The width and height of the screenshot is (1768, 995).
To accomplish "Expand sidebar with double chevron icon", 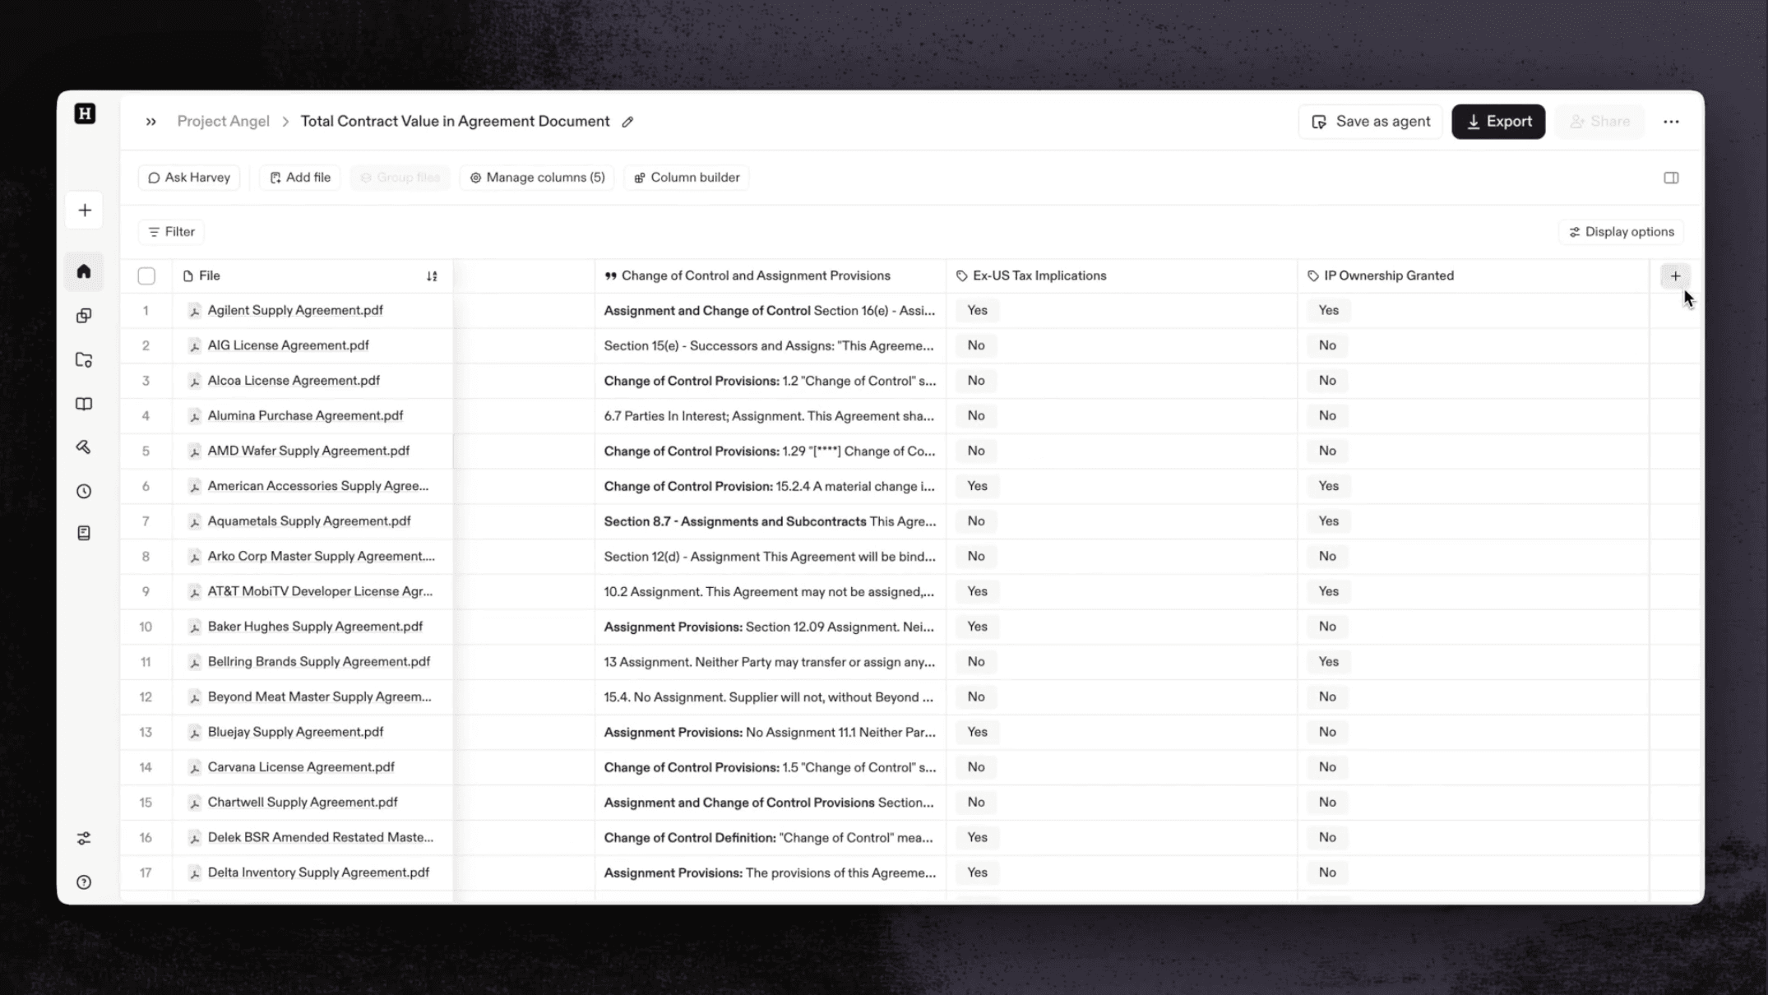I will pyautogui.click(x=151, y=122).
